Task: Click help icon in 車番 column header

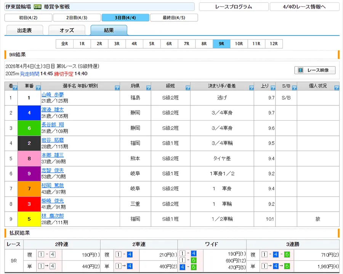Action: tap(38, 88)
